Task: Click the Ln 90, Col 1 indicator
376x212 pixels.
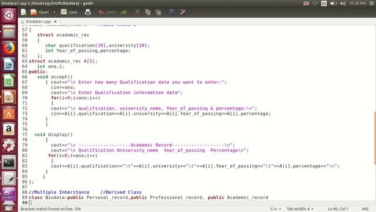Action: (338, 209)
